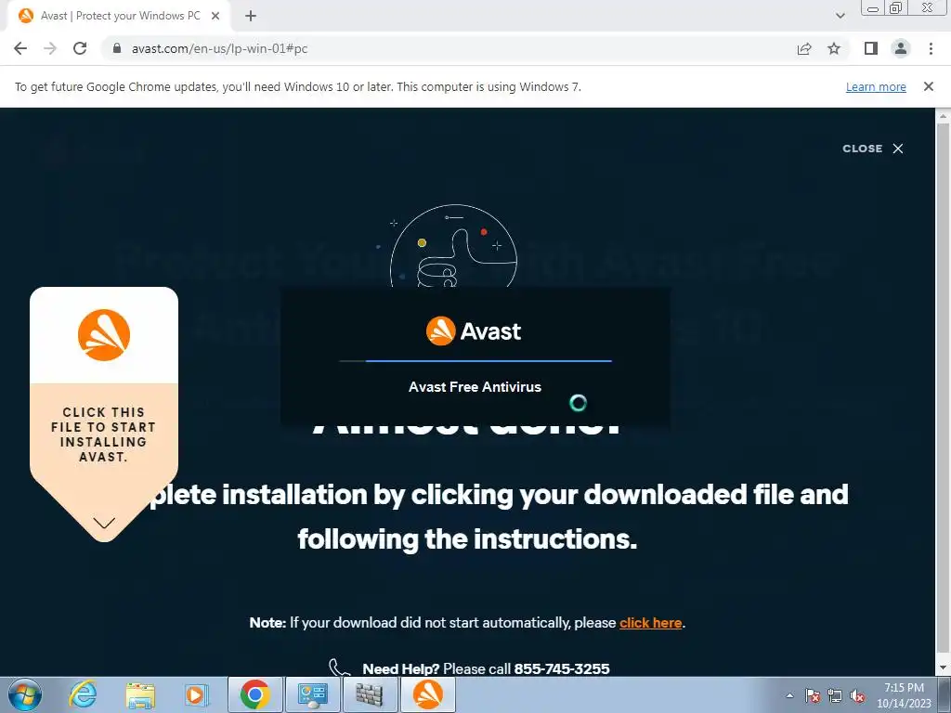Show hidden system tray icons
The height and width of the screenshot is (713, 951).
coord(789,695)
